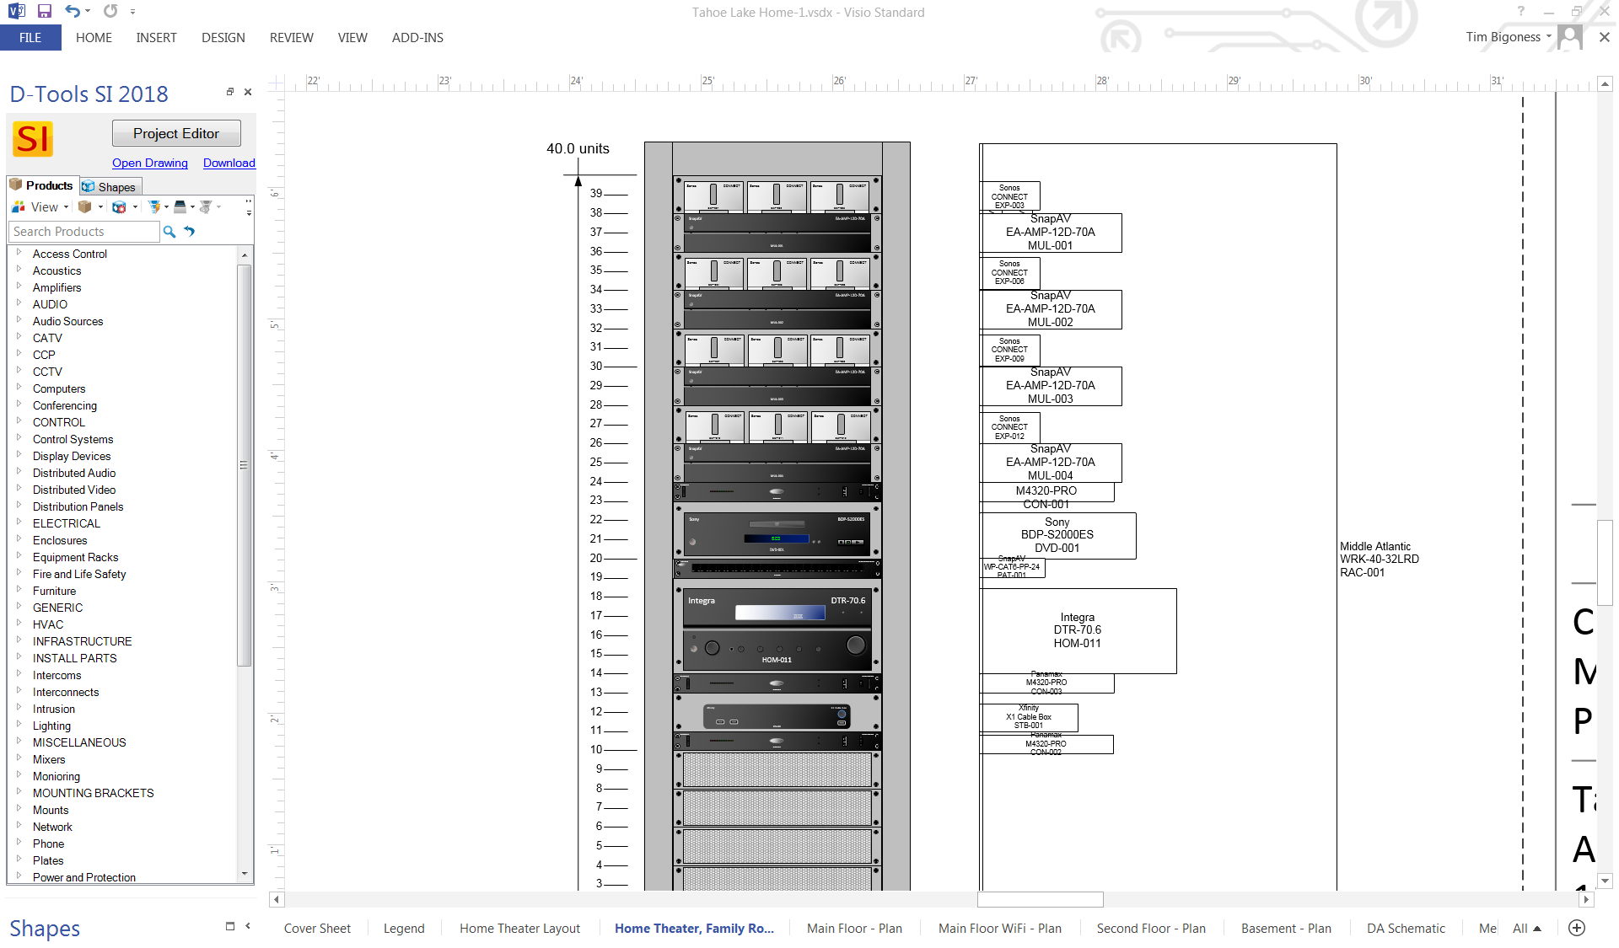Click the horizontal canvas scrollbar thumb
1619x948 pixels.
coord(1040,899)
